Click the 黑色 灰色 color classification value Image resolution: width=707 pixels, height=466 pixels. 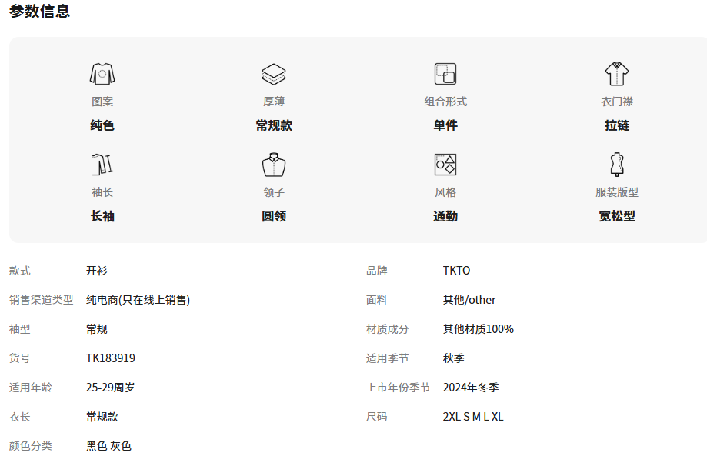point(108,446)
